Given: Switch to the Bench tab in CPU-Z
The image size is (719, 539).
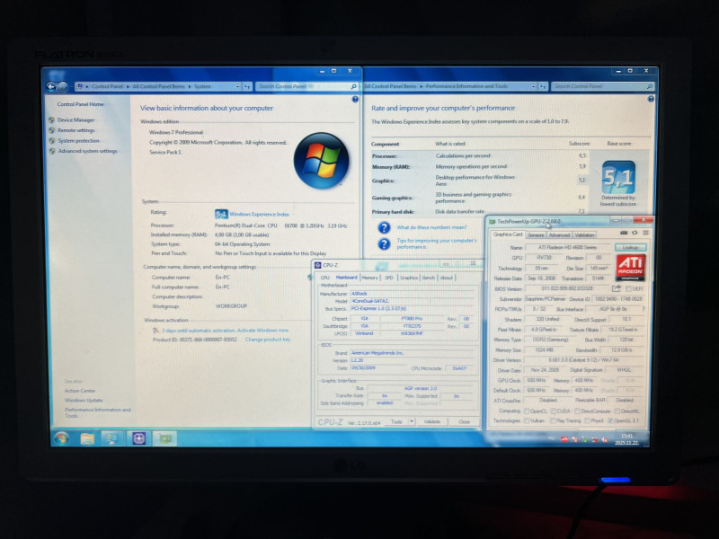Looking at the screenshot, I should point(429,278).
